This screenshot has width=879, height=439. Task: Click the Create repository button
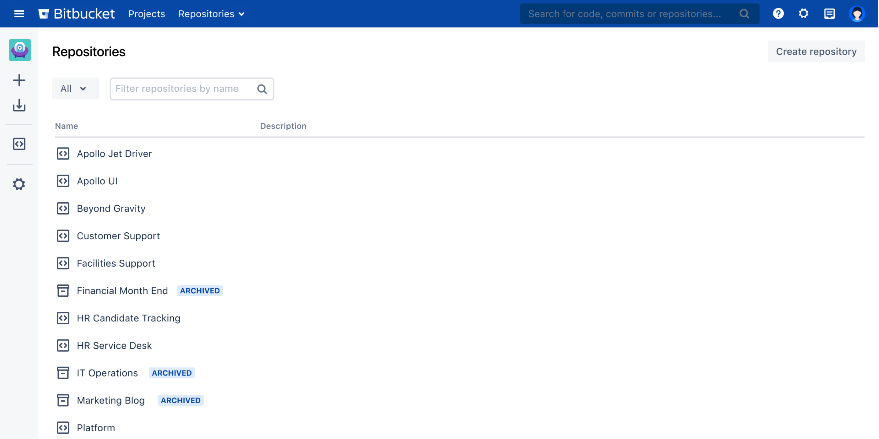[816, 52]
